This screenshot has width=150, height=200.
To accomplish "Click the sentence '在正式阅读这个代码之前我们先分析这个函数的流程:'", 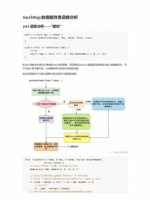I will 50,74.
